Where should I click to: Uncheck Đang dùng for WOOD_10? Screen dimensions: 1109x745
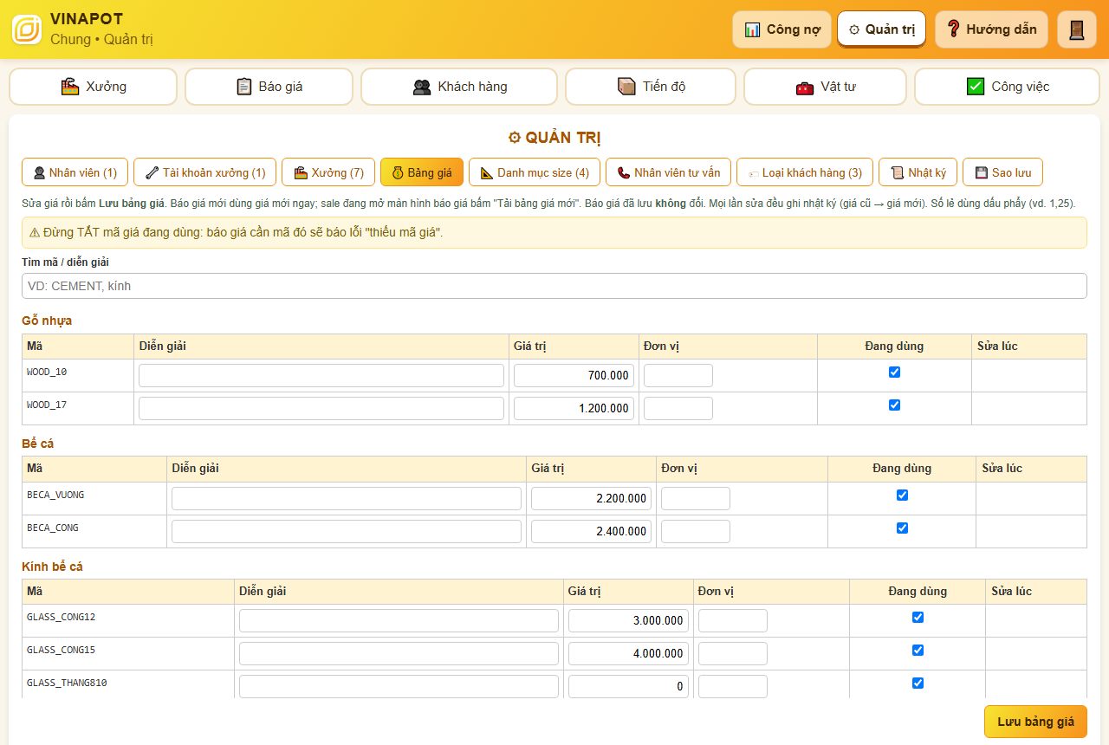[x=894, y=372]
